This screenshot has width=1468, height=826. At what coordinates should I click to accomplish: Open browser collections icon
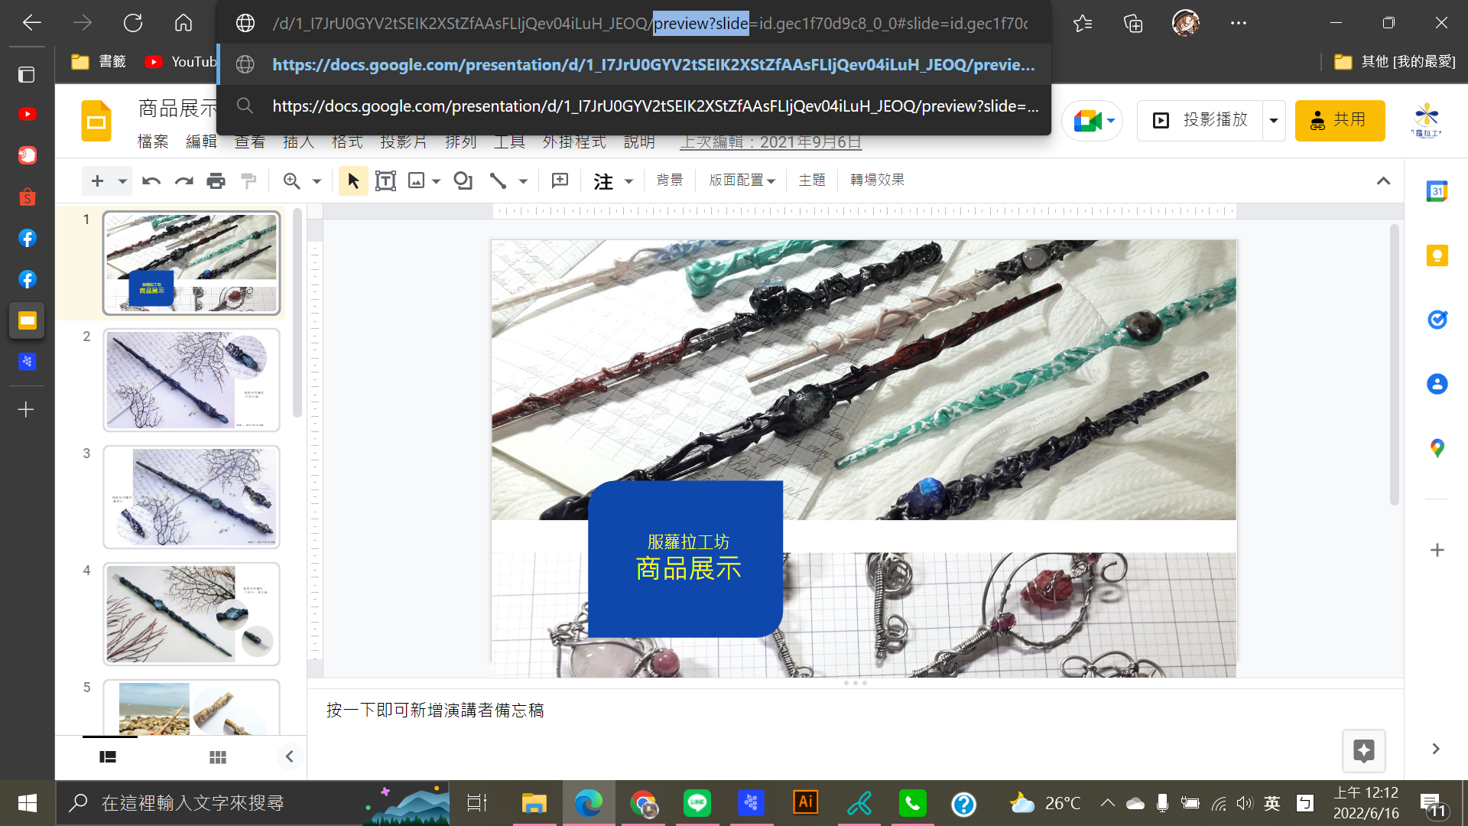click(1133, 23)
